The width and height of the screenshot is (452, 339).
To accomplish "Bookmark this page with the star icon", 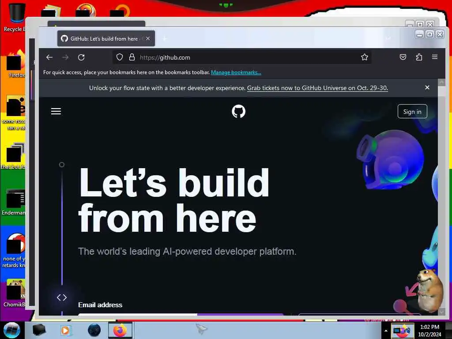I will 364,57.
